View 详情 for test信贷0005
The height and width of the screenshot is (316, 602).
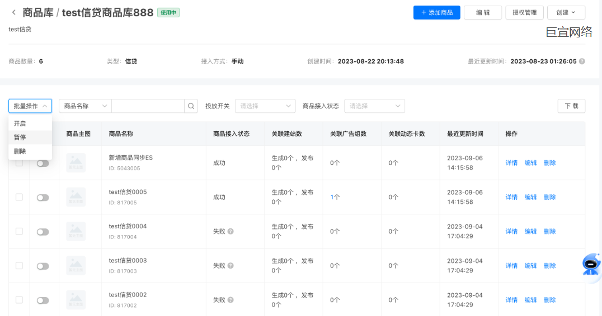(511, 197)
